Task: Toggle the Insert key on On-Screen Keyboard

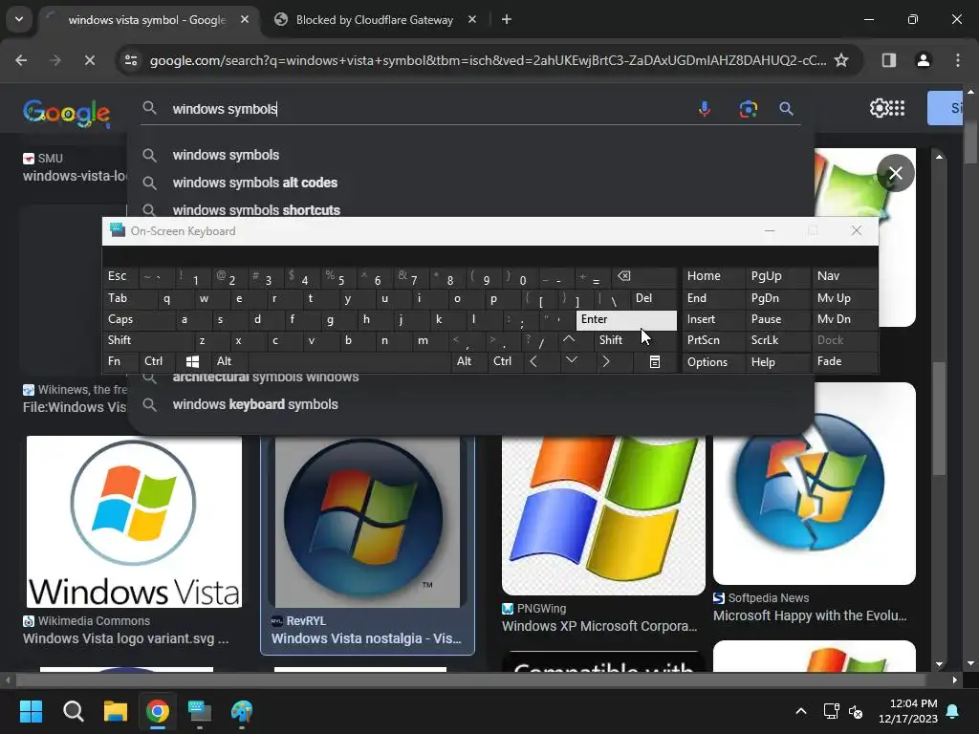Action: pos(713,319)
